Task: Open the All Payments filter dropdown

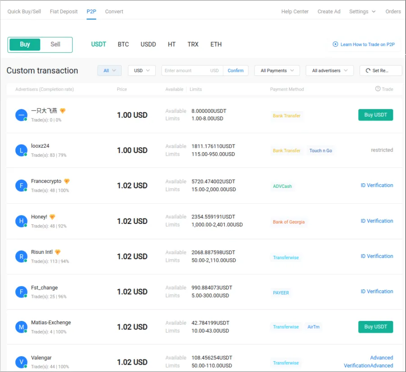Action: (277, 70)
